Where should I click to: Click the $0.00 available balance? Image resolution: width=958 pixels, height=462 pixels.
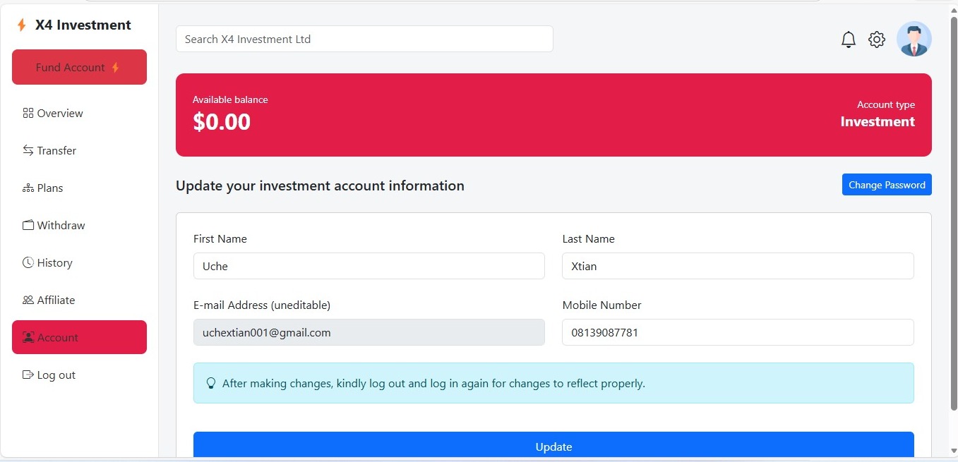[x=222, y=121]
